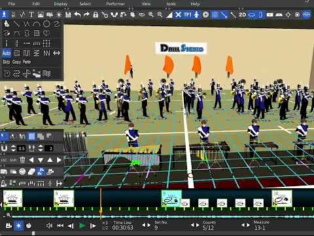Select the dashed rectangle selection tool
The height and width of the screenshot is (236, 314).
click(x=46, y=43)
